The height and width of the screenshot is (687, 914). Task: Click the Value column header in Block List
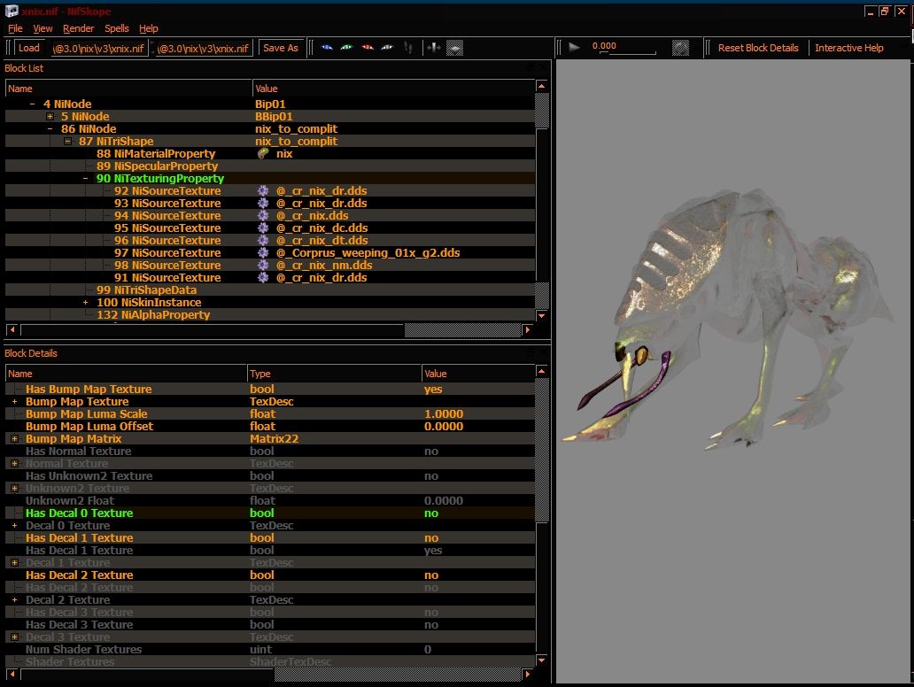pyautogui.click(x=393, y=89)
